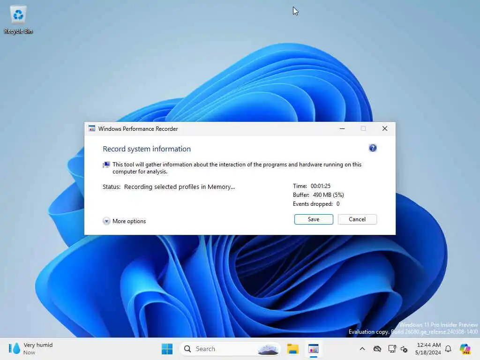Cancel the current recording
Image resolution: width=480 pixels, height=360 pixels.
pyautogui.click(x=357, y=219)
